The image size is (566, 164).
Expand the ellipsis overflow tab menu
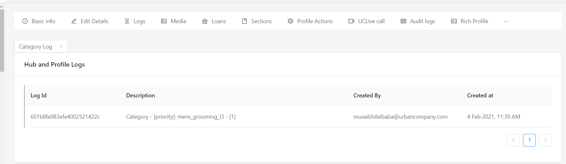point(506,21)
